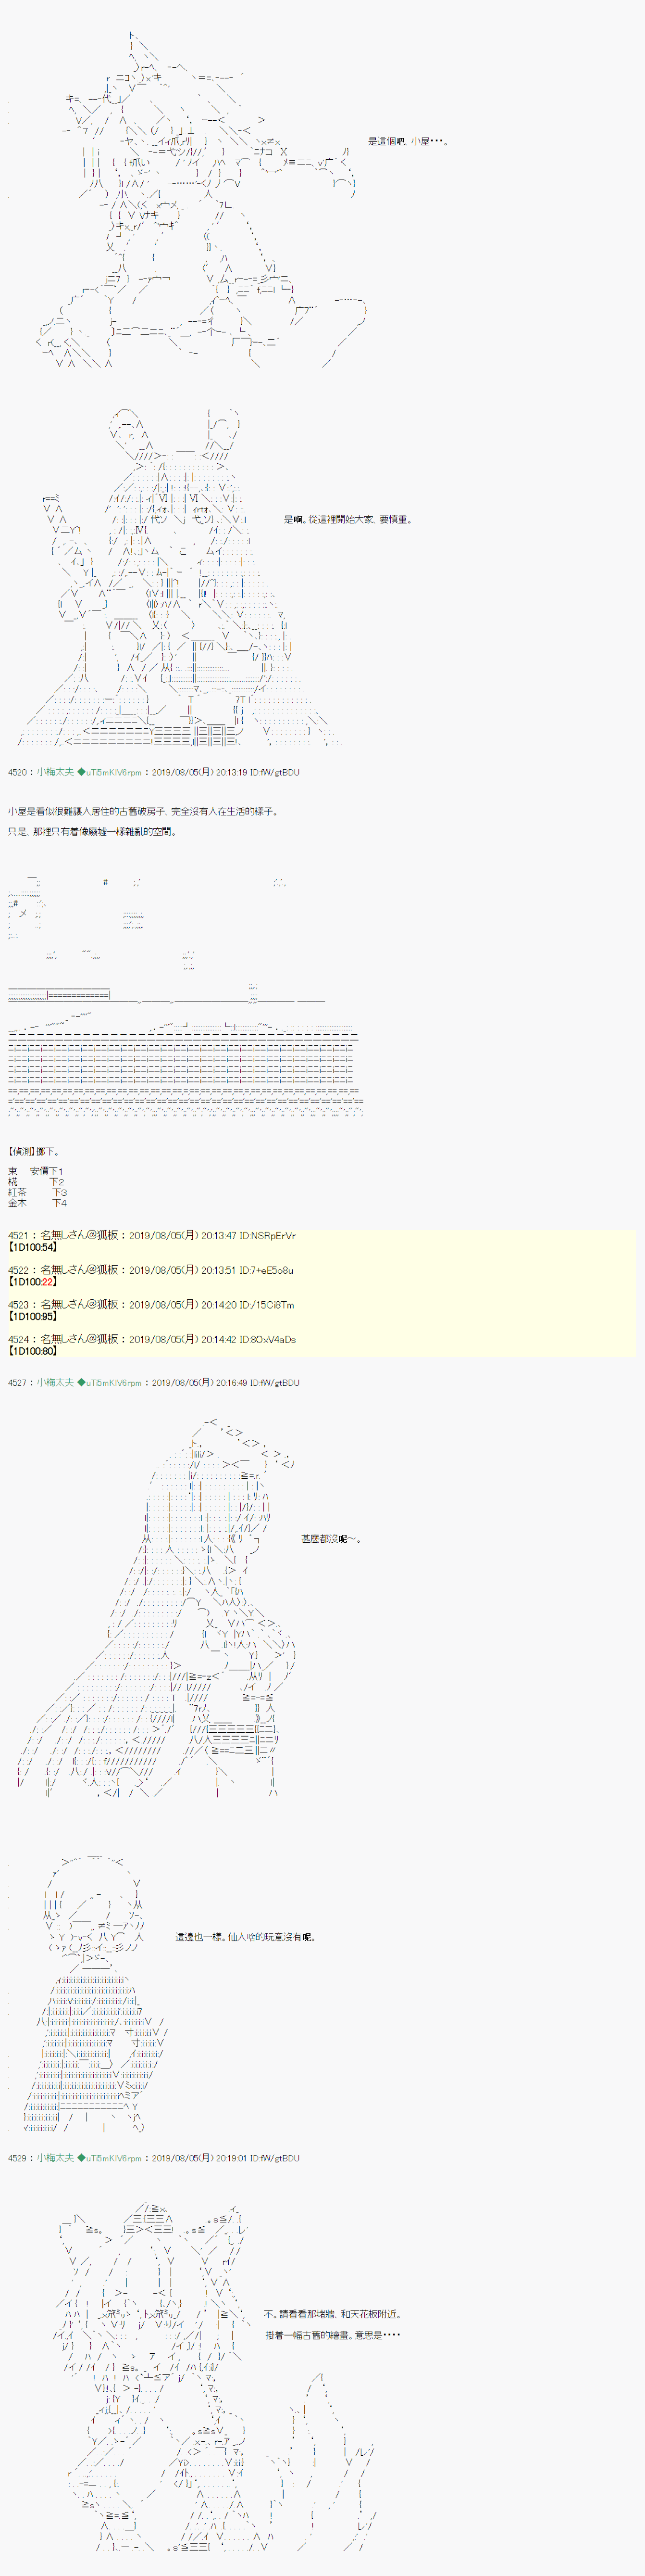Image resolution: width=645 pixels, height=2576 pixels.
Task: Click the dialogue '甚麼都沒呢～。'
Action: coord(331,1539)
